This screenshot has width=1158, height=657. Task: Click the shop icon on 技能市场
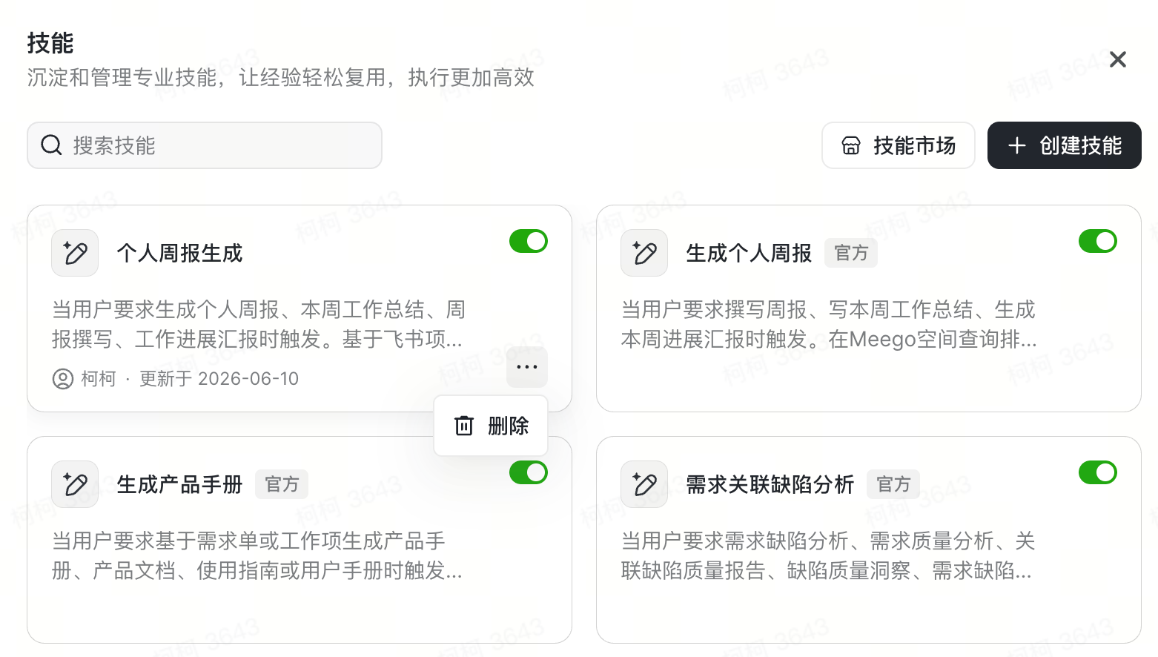tap(851, 145)
